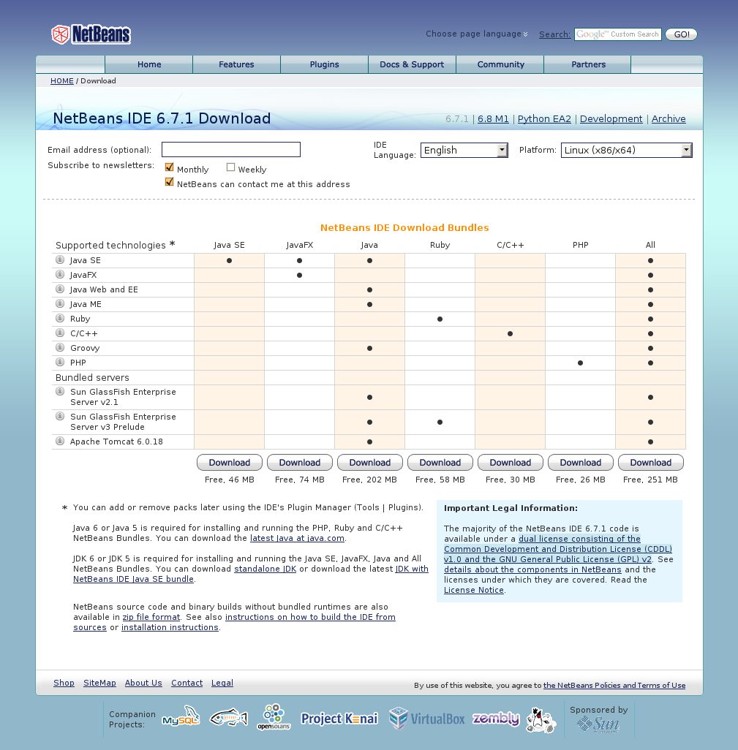The image size is (738, 750).
Task: Focus the Google Custom Search field
Action: [x=618, y=34]
